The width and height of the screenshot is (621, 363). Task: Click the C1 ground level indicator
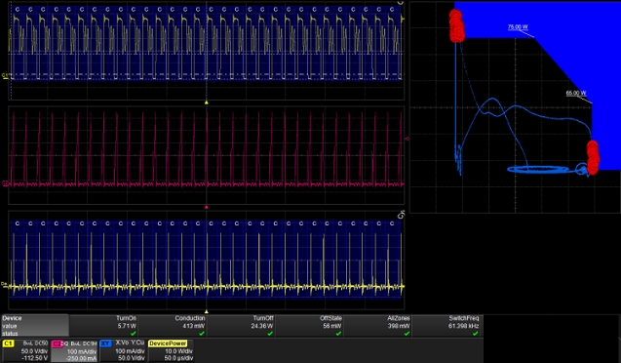tap(5, 76)
